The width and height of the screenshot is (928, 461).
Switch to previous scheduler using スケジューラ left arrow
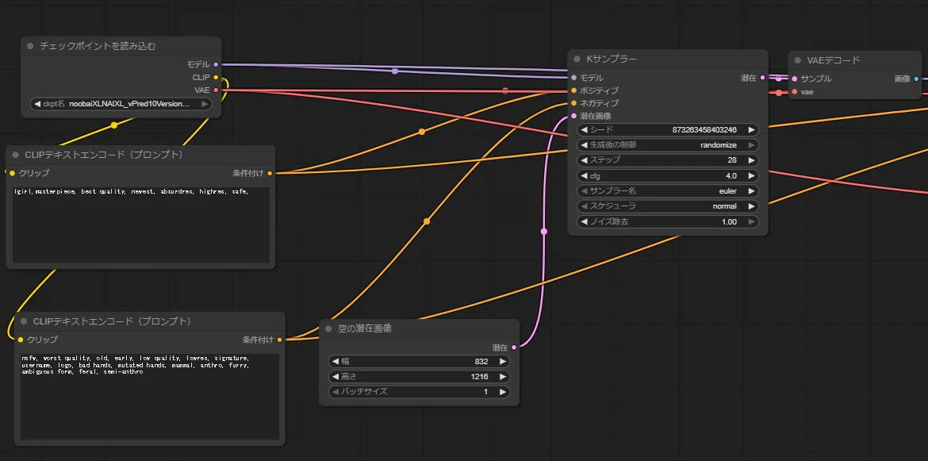(584, 206)
